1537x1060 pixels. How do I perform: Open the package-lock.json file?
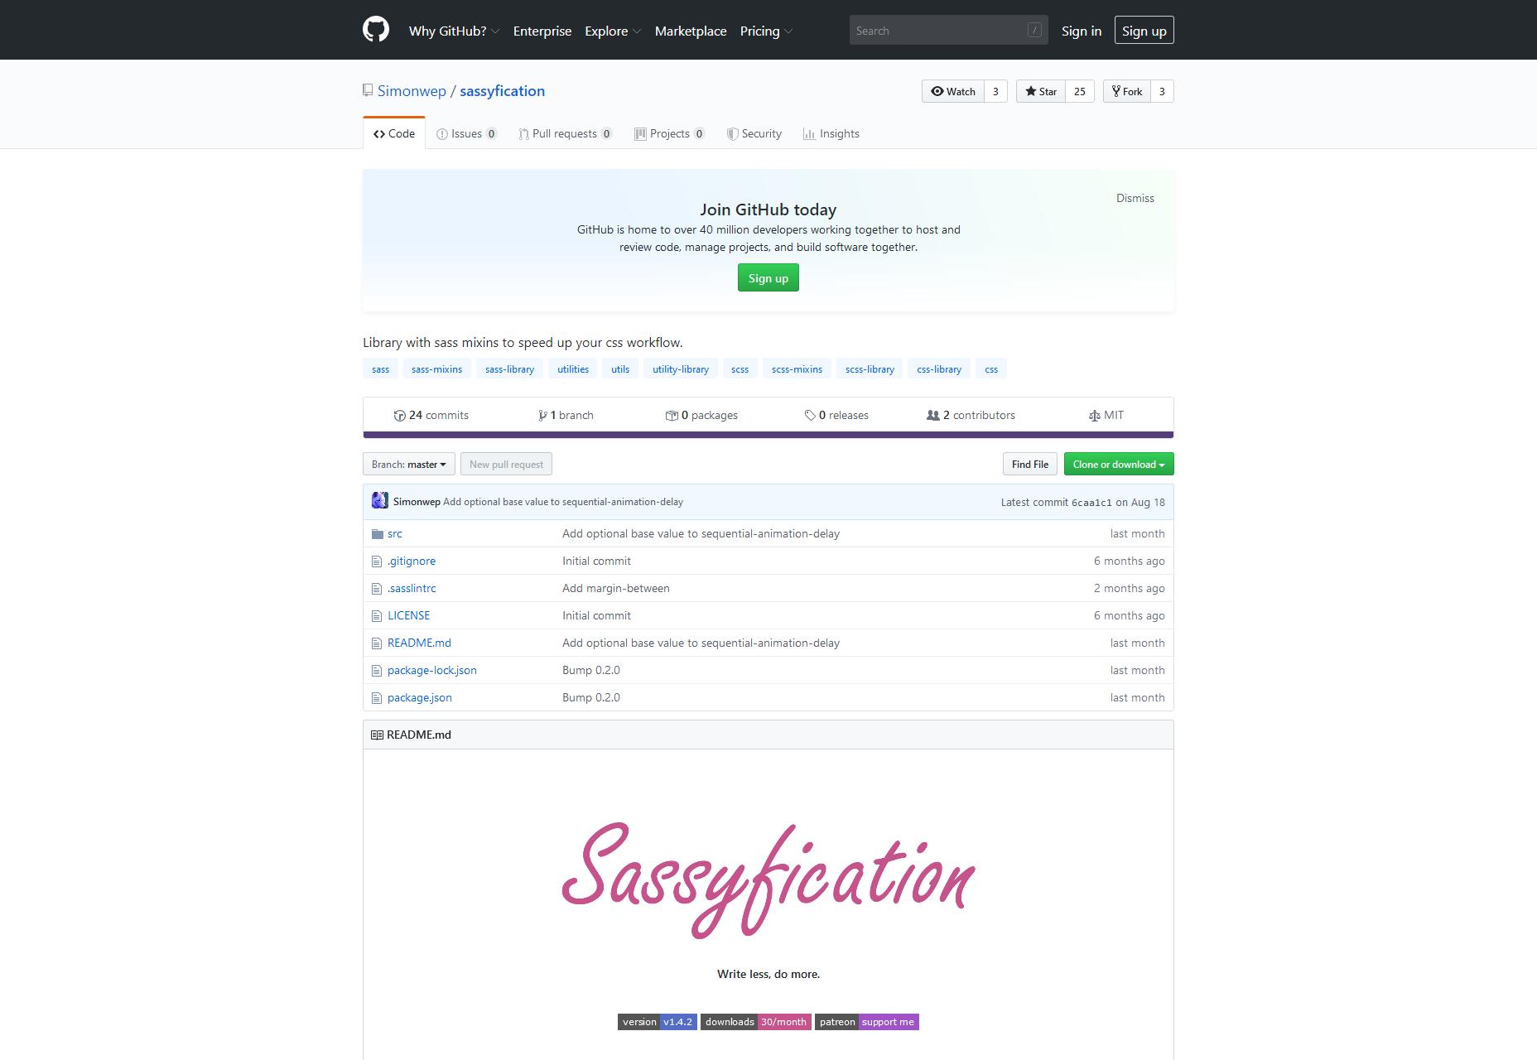432,670
